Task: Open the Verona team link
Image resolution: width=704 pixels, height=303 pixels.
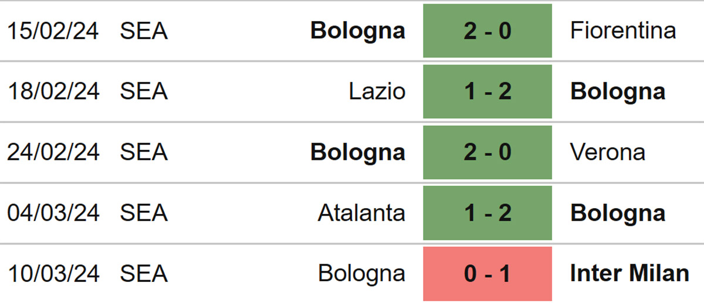Action: (608, 152)
